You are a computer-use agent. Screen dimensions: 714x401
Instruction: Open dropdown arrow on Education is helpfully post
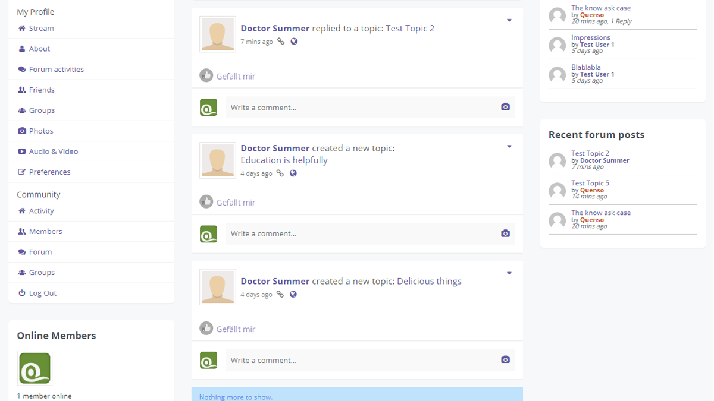[x=509, y=147]
